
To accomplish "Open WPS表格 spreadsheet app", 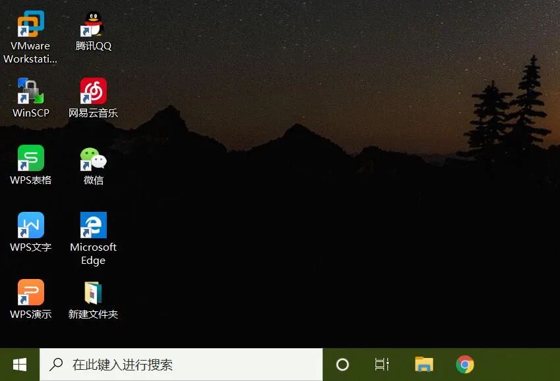I will click(30, 159).
